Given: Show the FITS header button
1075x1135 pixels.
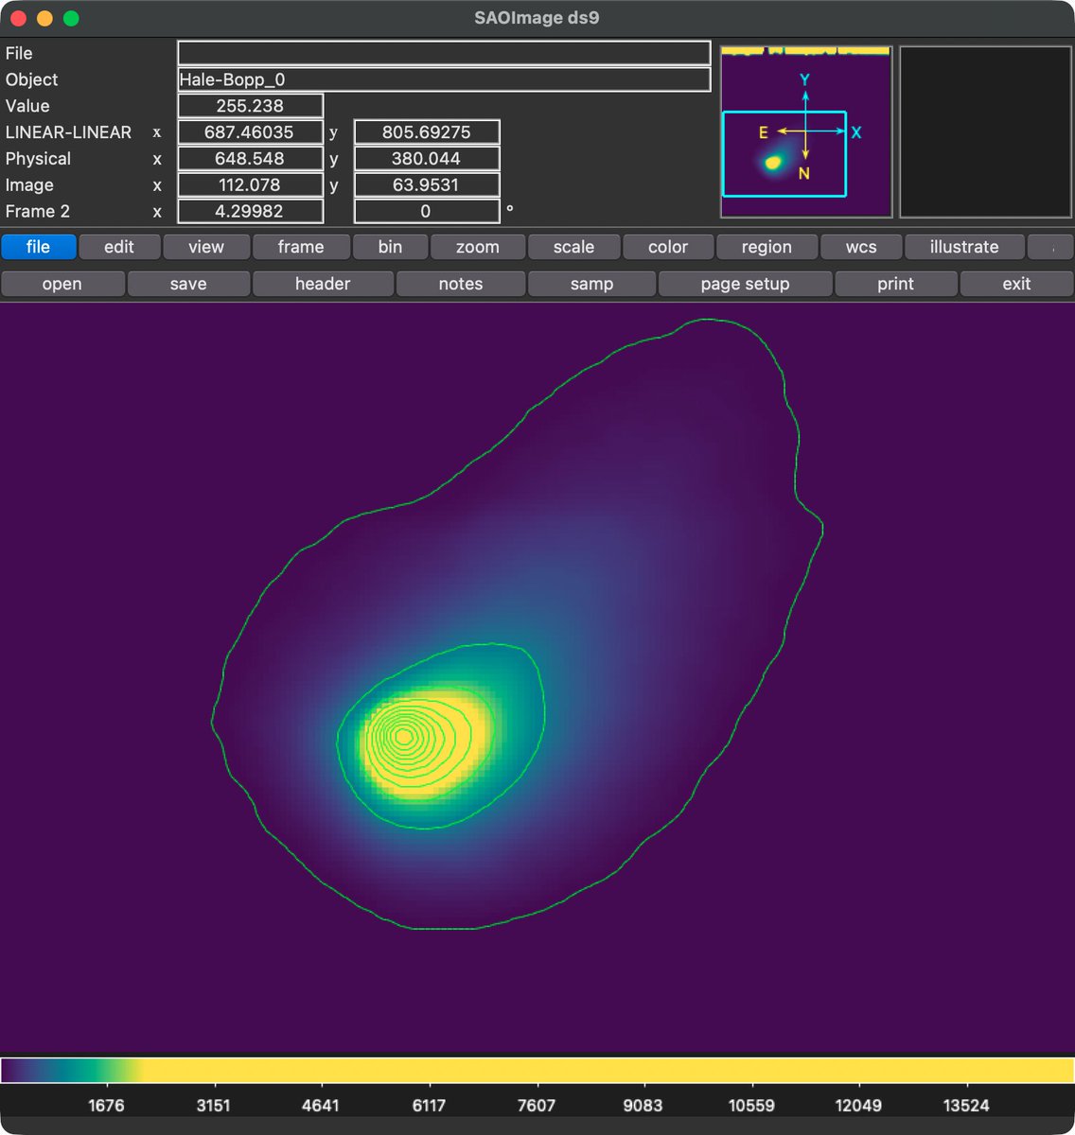Looking at the screenshot, I should pyautogui.click(x=323, y=284).
